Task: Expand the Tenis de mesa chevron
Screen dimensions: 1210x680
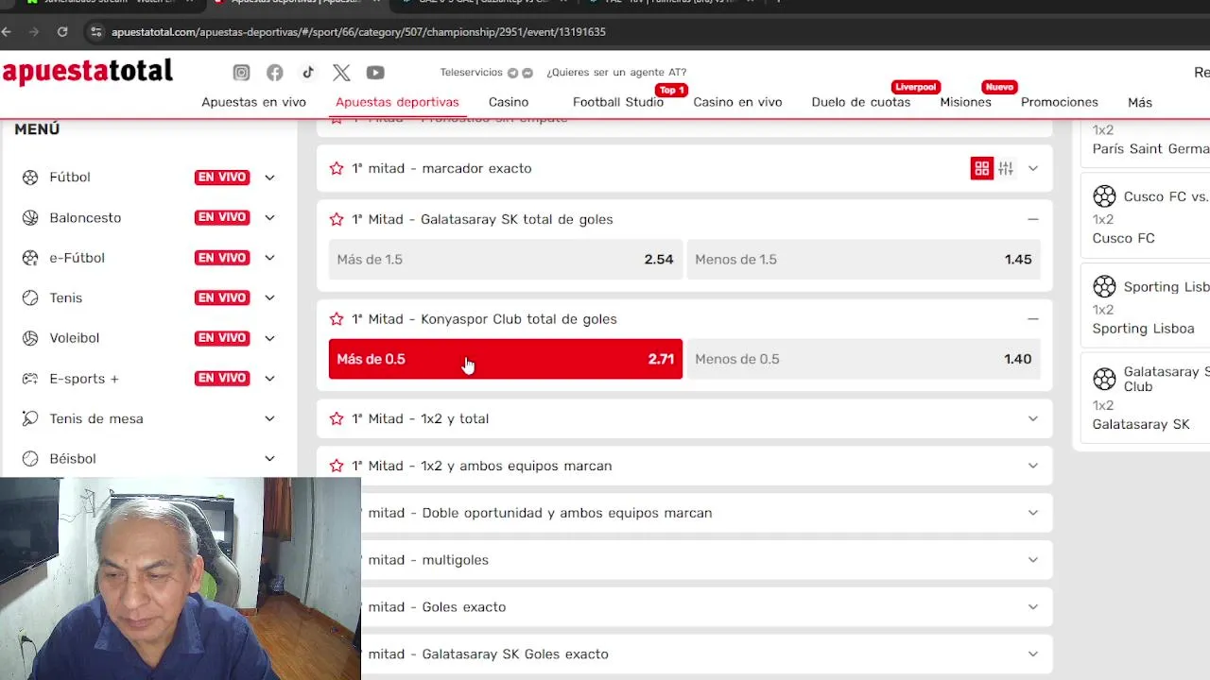Action: [269, 418]
